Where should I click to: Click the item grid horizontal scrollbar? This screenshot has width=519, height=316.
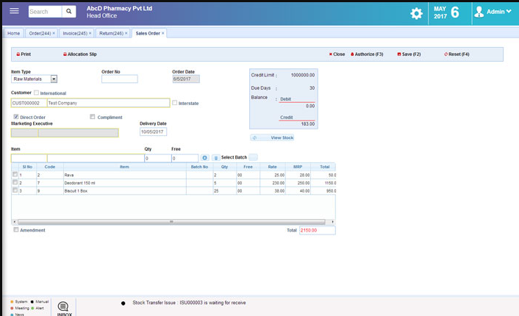click(172, 221)
